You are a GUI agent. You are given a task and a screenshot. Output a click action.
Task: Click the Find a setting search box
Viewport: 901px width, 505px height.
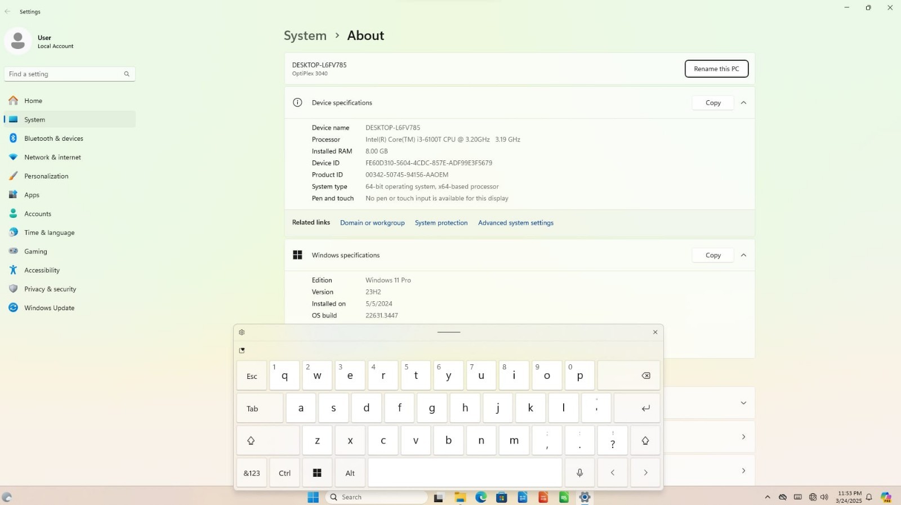pyautogui.click(x=70, y=74)
